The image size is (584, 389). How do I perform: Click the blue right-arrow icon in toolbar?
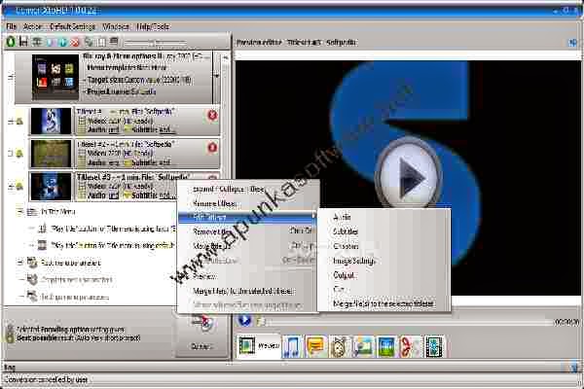click(62, 42)
